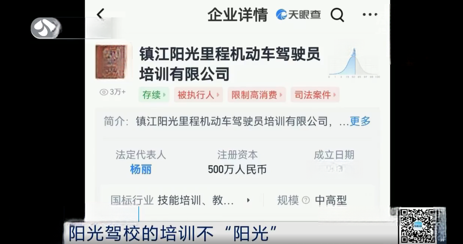The image size is (463, 244).
Task: Open the company logo thumbnail
Action: [111, 62]
